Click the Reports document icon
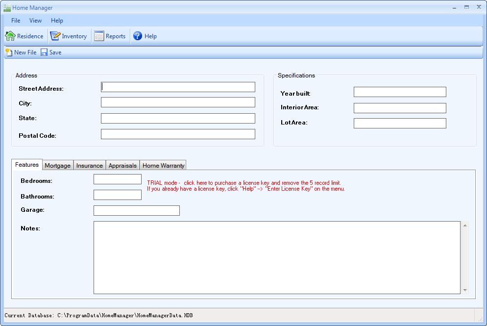The height and width of the screenshot is (326, 487). click(99, 36)
